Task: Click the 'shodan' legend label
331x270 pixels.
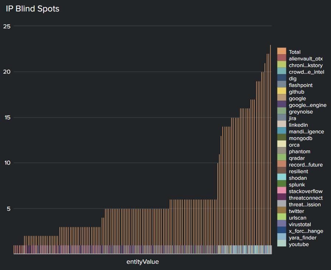Action: click(298, 178)
